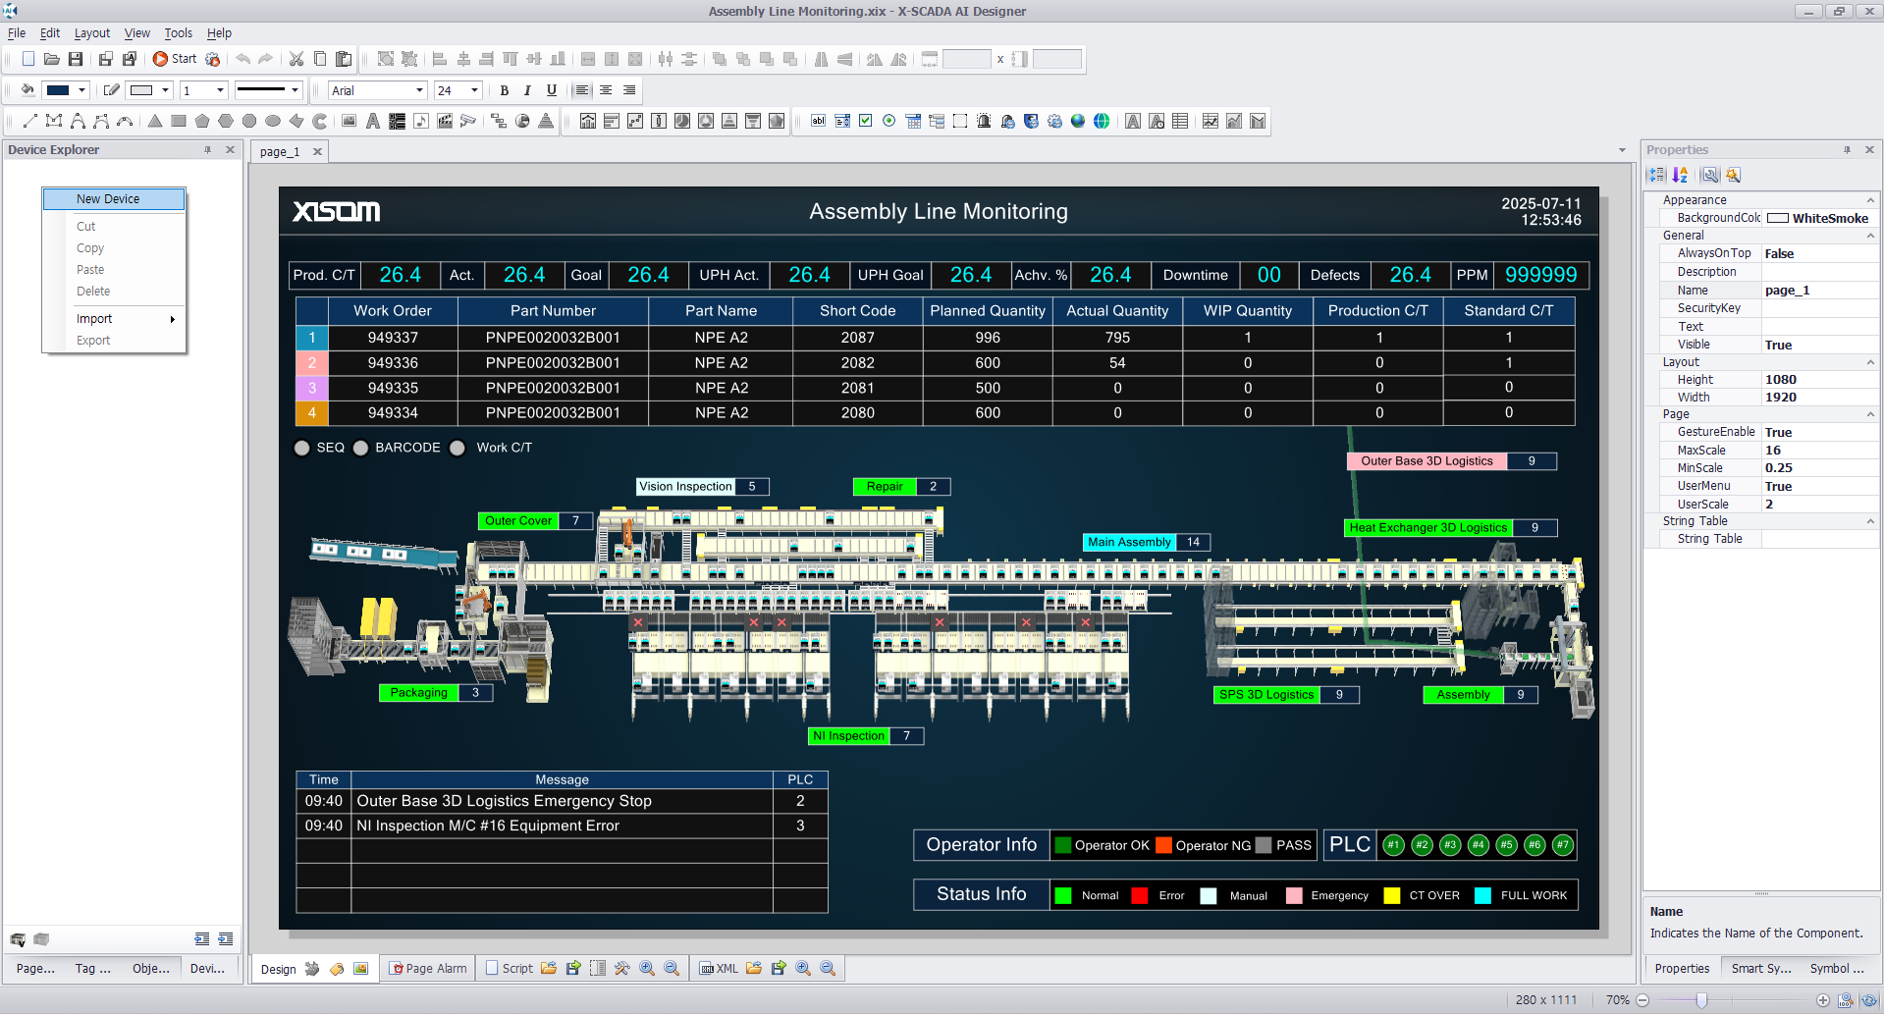The height and width of the screenshot is (1014, 1884).
Task: Insert an image with the Picture tool
Action: click(x=349, y=121)
